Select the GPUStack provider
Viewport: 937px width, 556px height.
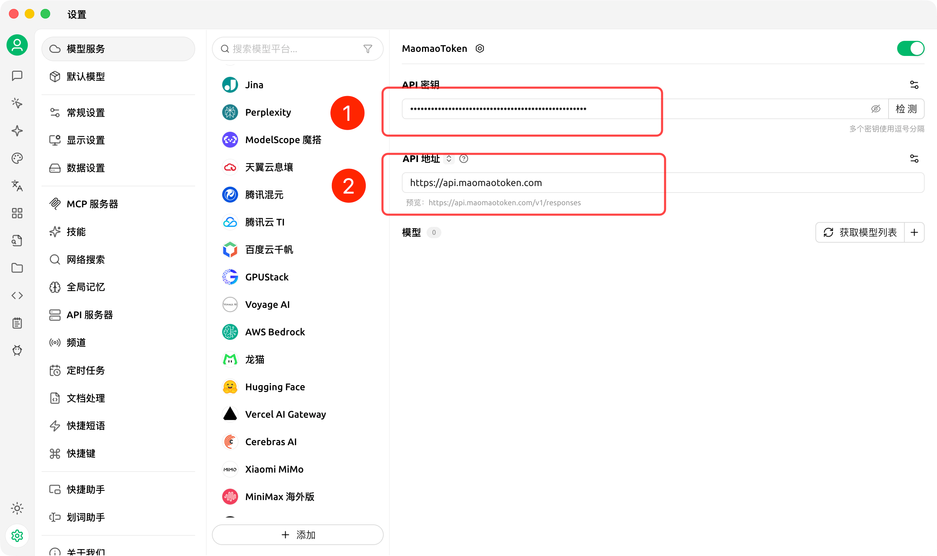click(x=298, y=277)
